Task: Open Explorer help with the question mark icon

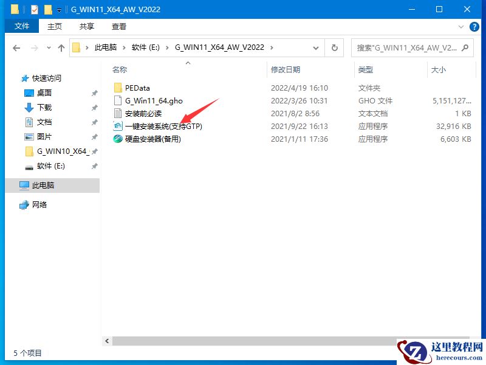Action: point(474,27)
